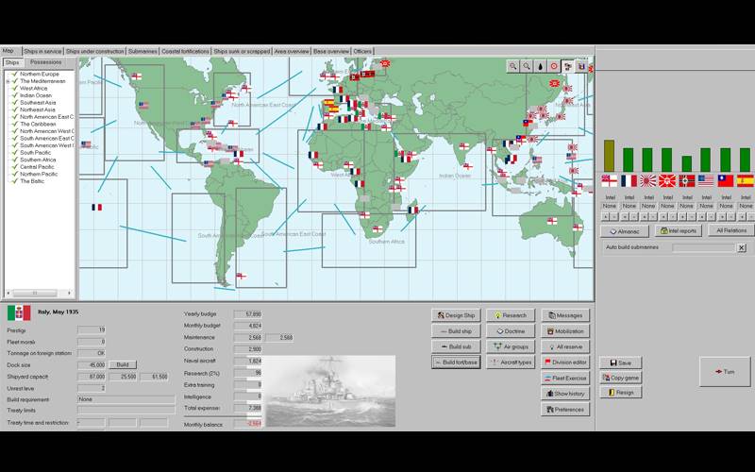Click the horizontal scrollbar under the area list
Image resolution: width=755 pixels, height=472 pixels.
point(38,294)
